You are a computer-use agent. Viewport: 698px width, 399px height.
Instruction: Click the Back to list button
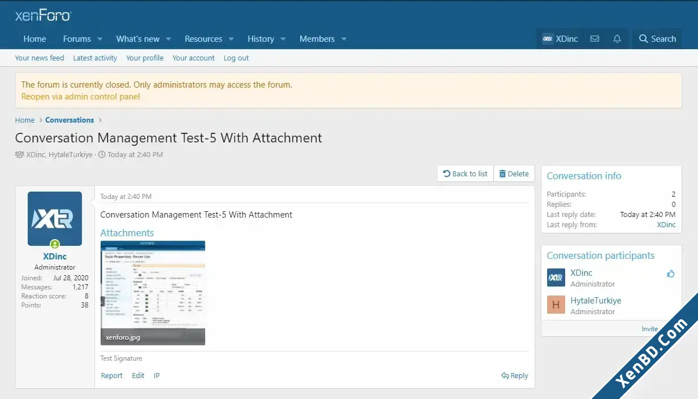click(x=465, y=174)
